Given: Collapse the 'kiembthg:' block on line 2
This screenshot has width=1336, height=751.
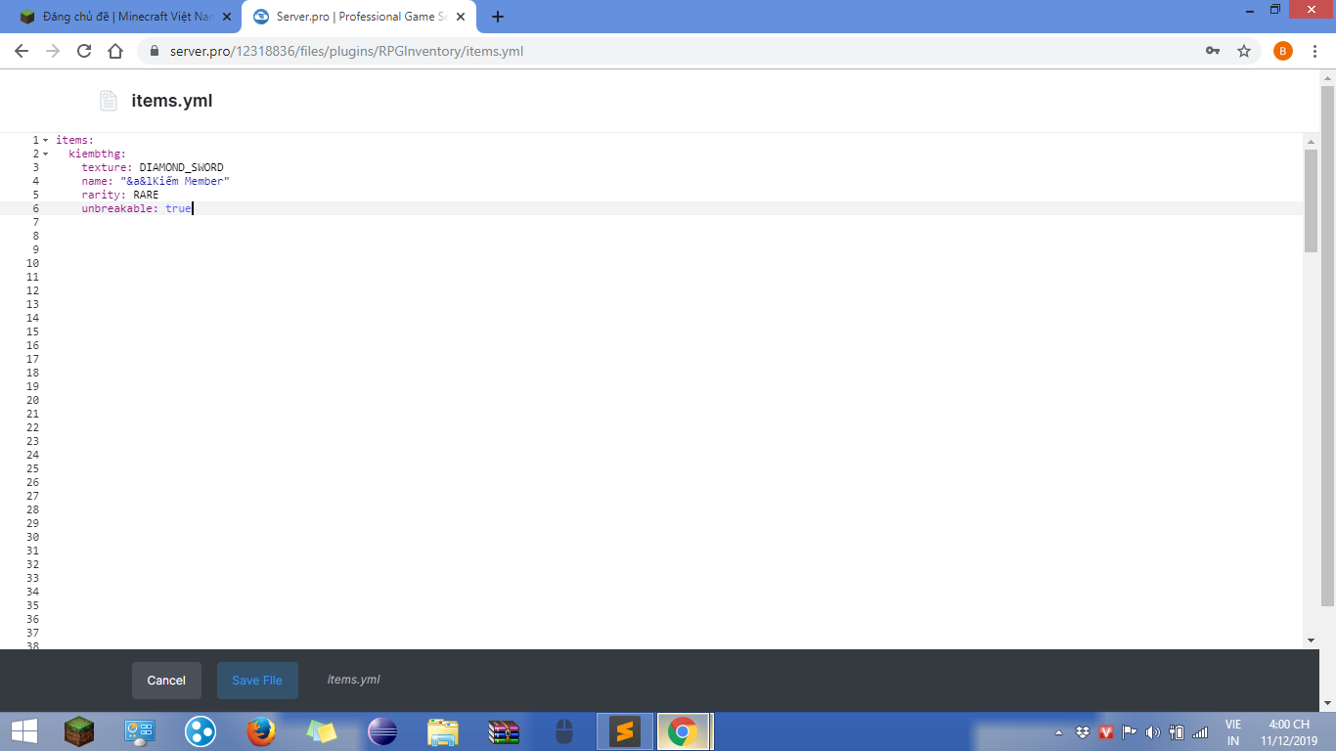Looking at the screenshot, I should [45, 154].
